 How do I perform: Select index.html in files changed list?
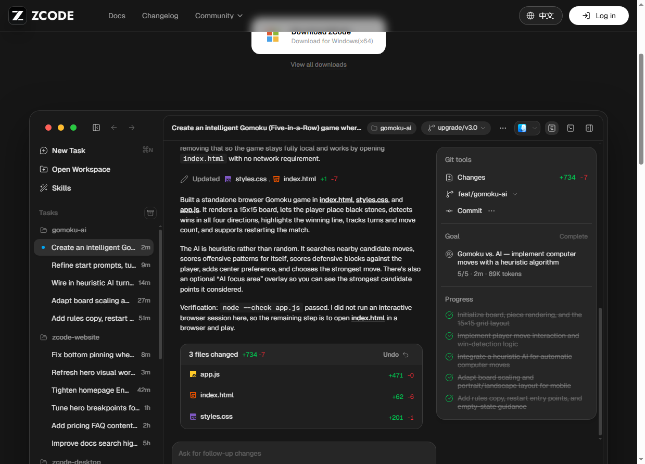(x=301, y=396)
